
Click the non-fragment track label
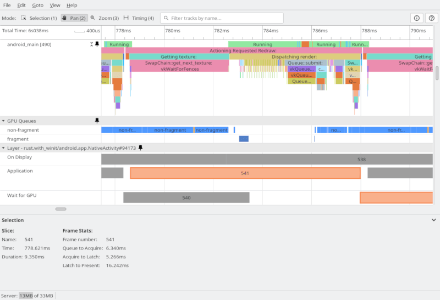(x=23, y=130)
